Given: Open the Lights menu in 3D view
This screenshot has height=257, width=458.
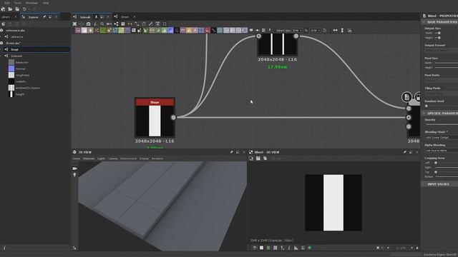Looking at the screenshot, I should click(102, 158).
